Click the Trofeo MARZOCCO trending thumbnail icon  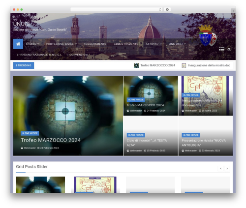[136, 65]
